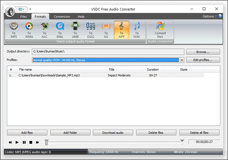Switch output format to WAV

[x=137, y=30]
